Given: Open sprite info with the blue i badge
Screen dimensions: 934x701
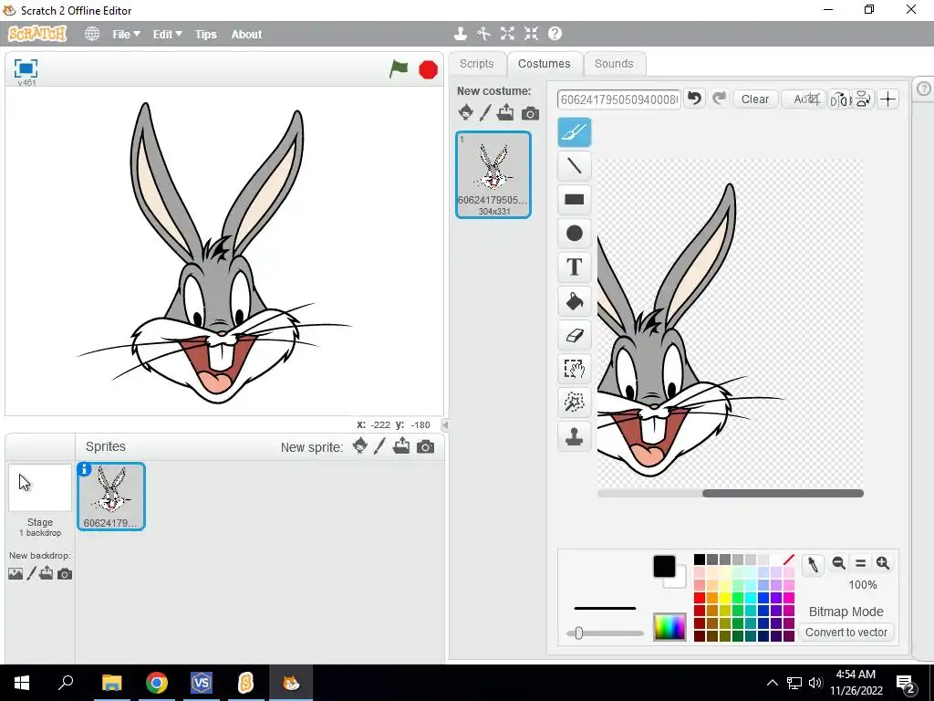Looking at the screenshot, I should pyautogui.click(x=85, y=469).
